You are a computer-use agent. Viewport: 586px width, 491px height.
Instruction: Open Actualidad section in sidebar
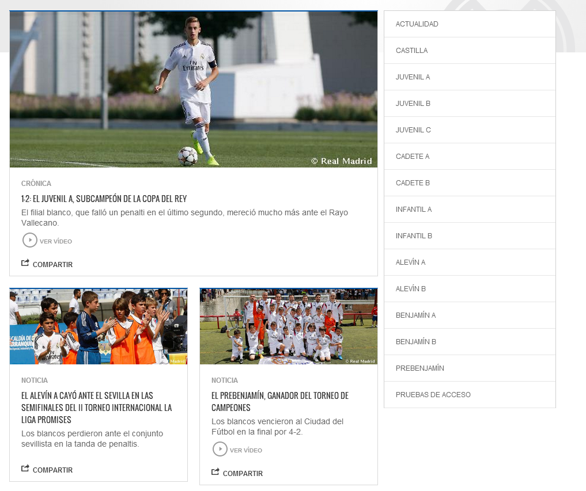470,24
